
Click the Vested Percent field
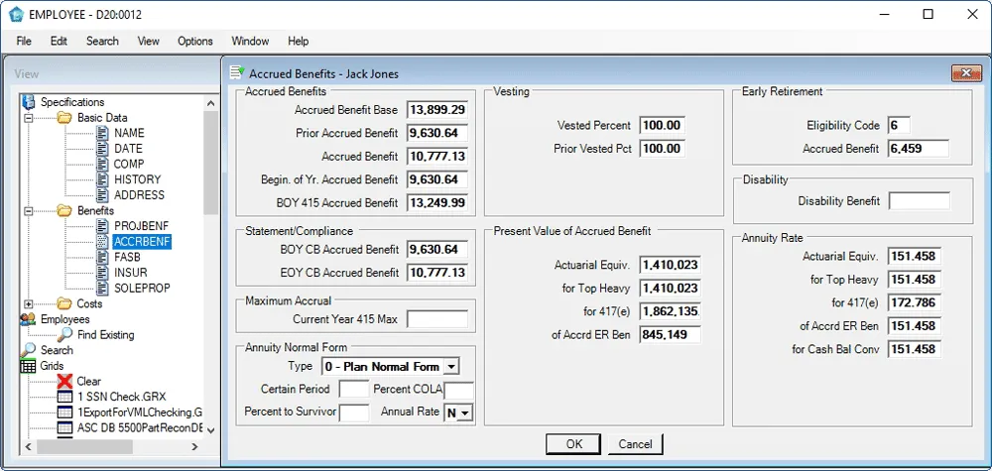[x=663, y=125]
